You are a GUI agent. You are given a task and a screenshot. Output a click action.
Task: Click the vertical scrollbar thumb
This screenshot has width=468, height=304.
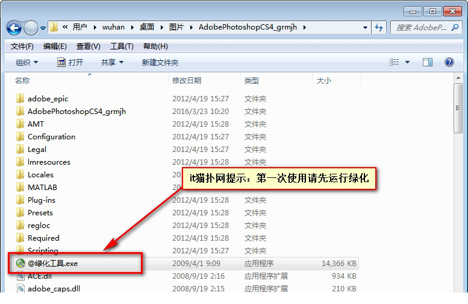(458, 108)
